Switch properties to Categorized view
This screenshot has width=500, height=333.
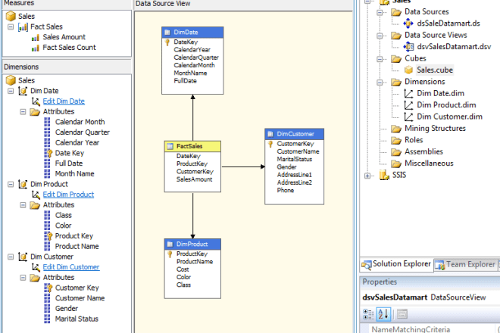point(368,314)
